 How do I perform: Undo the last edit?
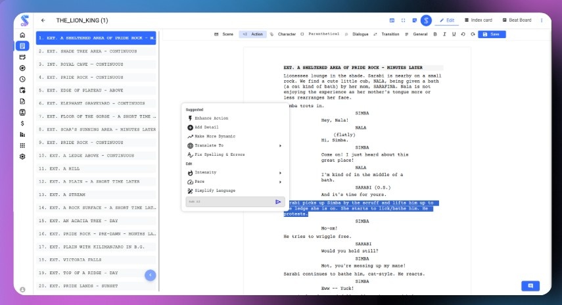click(463, 34)
